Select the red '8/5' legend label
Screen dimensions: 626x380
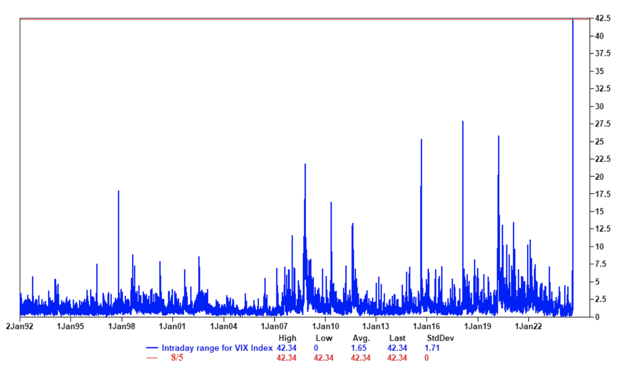tap(177, 358)
